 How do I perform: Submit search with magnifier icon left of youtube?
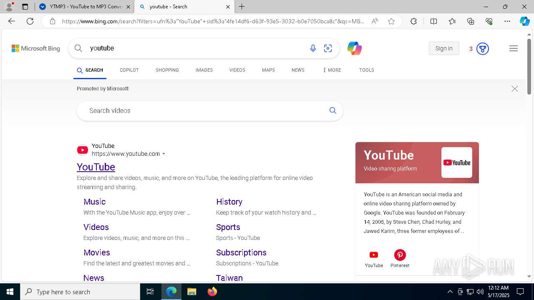click(x=78, y=48)
